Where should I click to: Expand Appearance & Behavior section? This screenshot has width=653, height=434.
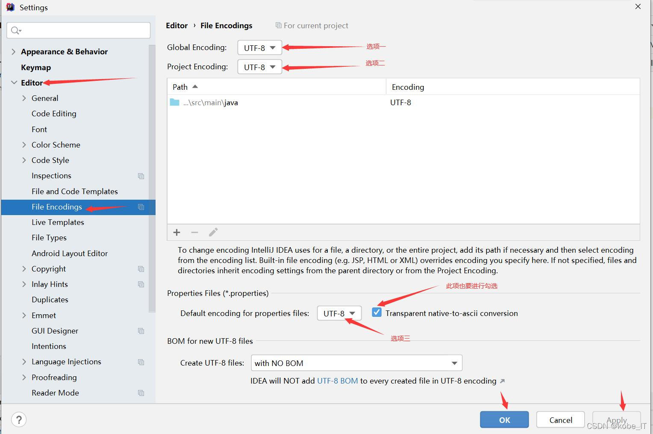13,52
